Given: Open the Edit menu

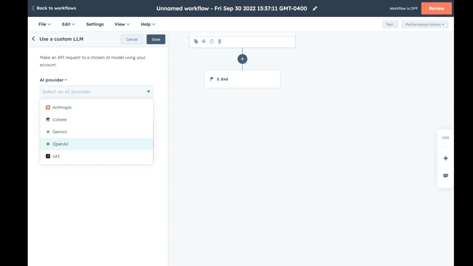Looking at the screenshot, I should pos(69,24).
